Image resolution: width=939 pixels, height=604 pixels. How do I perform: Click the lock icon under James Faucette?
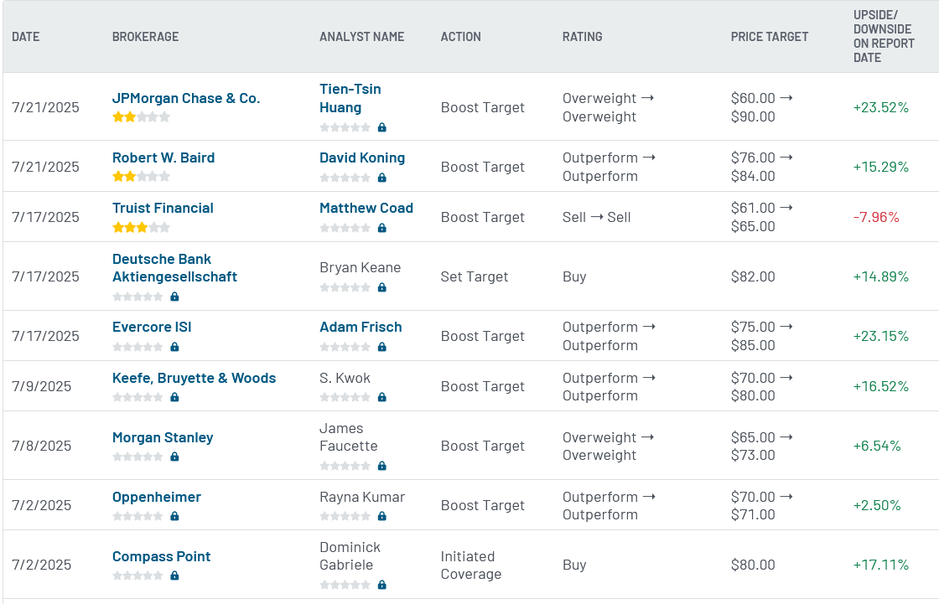point(382,466)
